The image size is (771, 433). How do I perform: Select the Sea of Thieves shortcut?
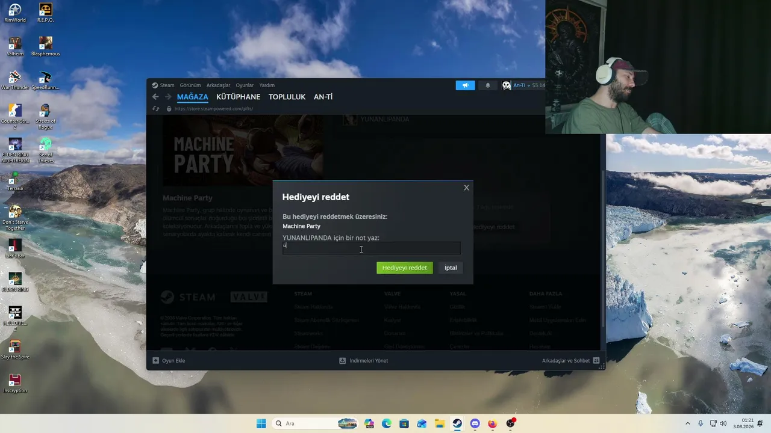(x=46, y=150)
